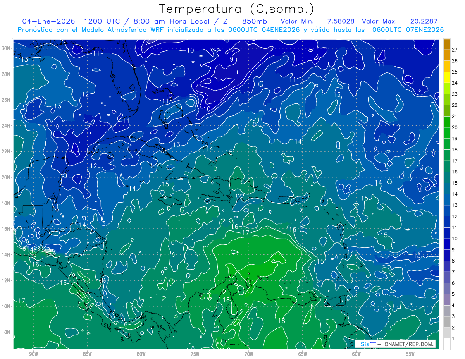Click the 8N latitude axis label

pos(7,332)
